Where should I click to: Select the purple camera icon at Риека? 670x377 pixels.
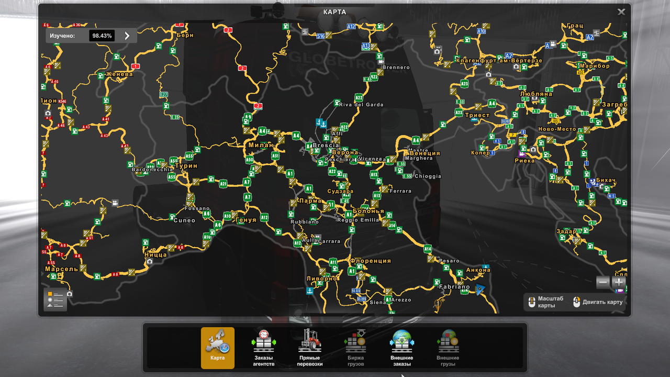[522, 154]
